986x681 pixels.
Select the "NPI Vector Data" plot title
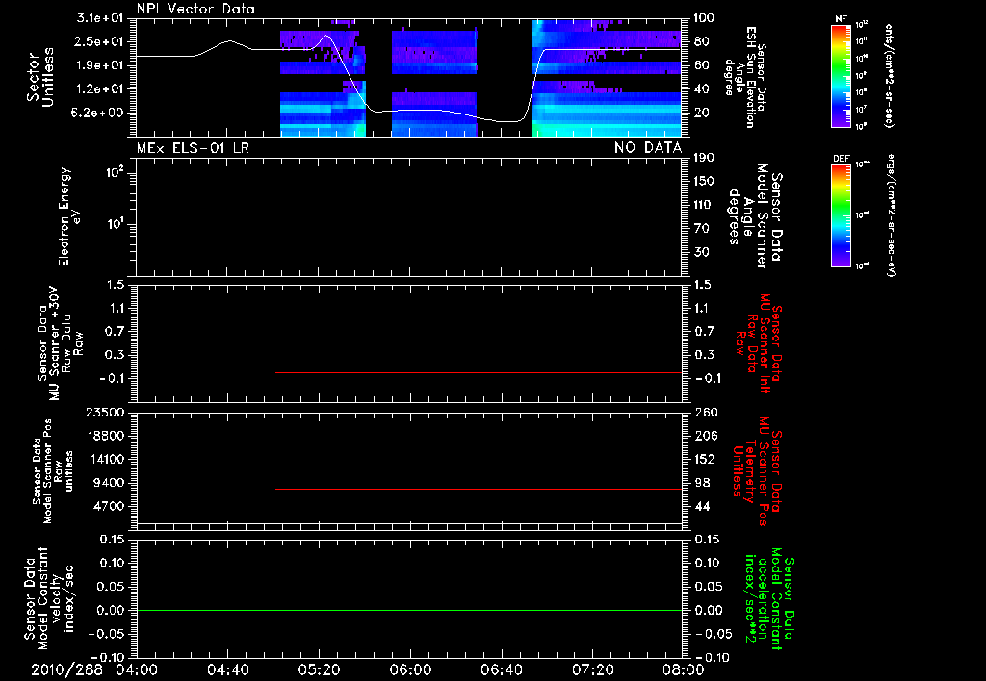(195, 9)
